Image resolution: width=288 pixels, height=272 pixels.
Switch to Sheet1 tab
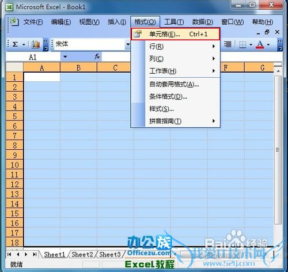pos(54,254)
